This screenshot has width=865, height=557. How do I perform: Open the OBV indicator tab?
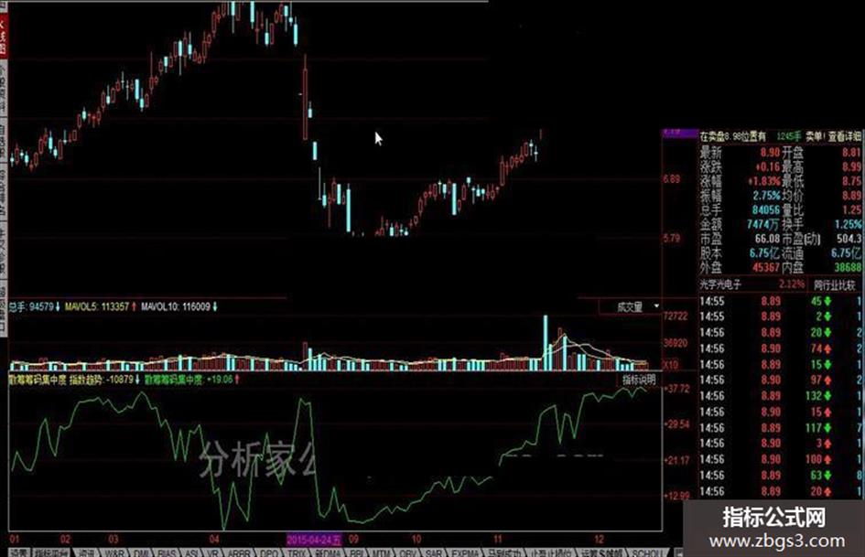(407, 552)
